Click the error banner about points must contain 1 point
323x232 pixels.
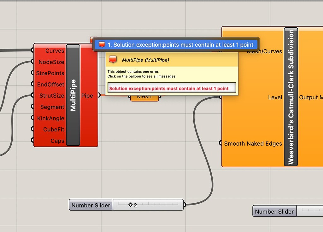coord(176,44)
